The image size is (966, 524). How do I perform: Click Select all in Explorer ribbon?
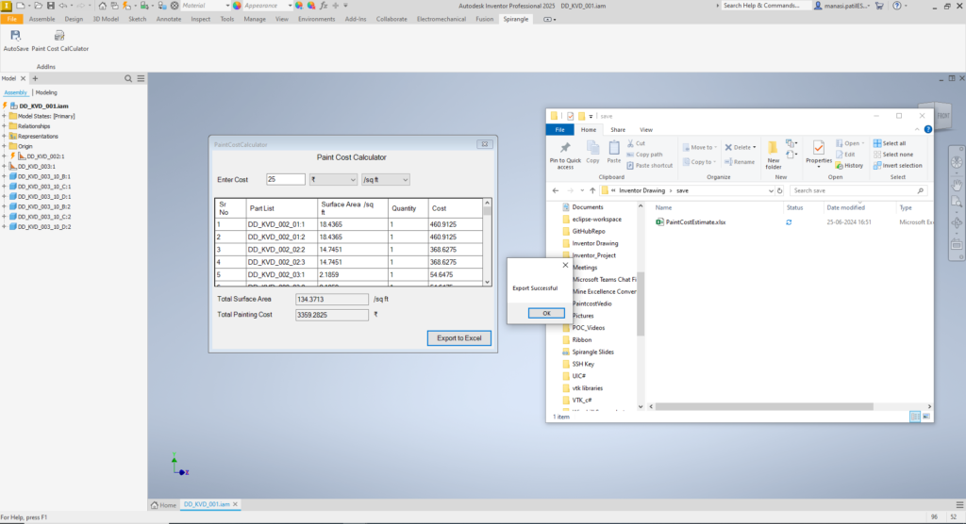pos(890,143)
